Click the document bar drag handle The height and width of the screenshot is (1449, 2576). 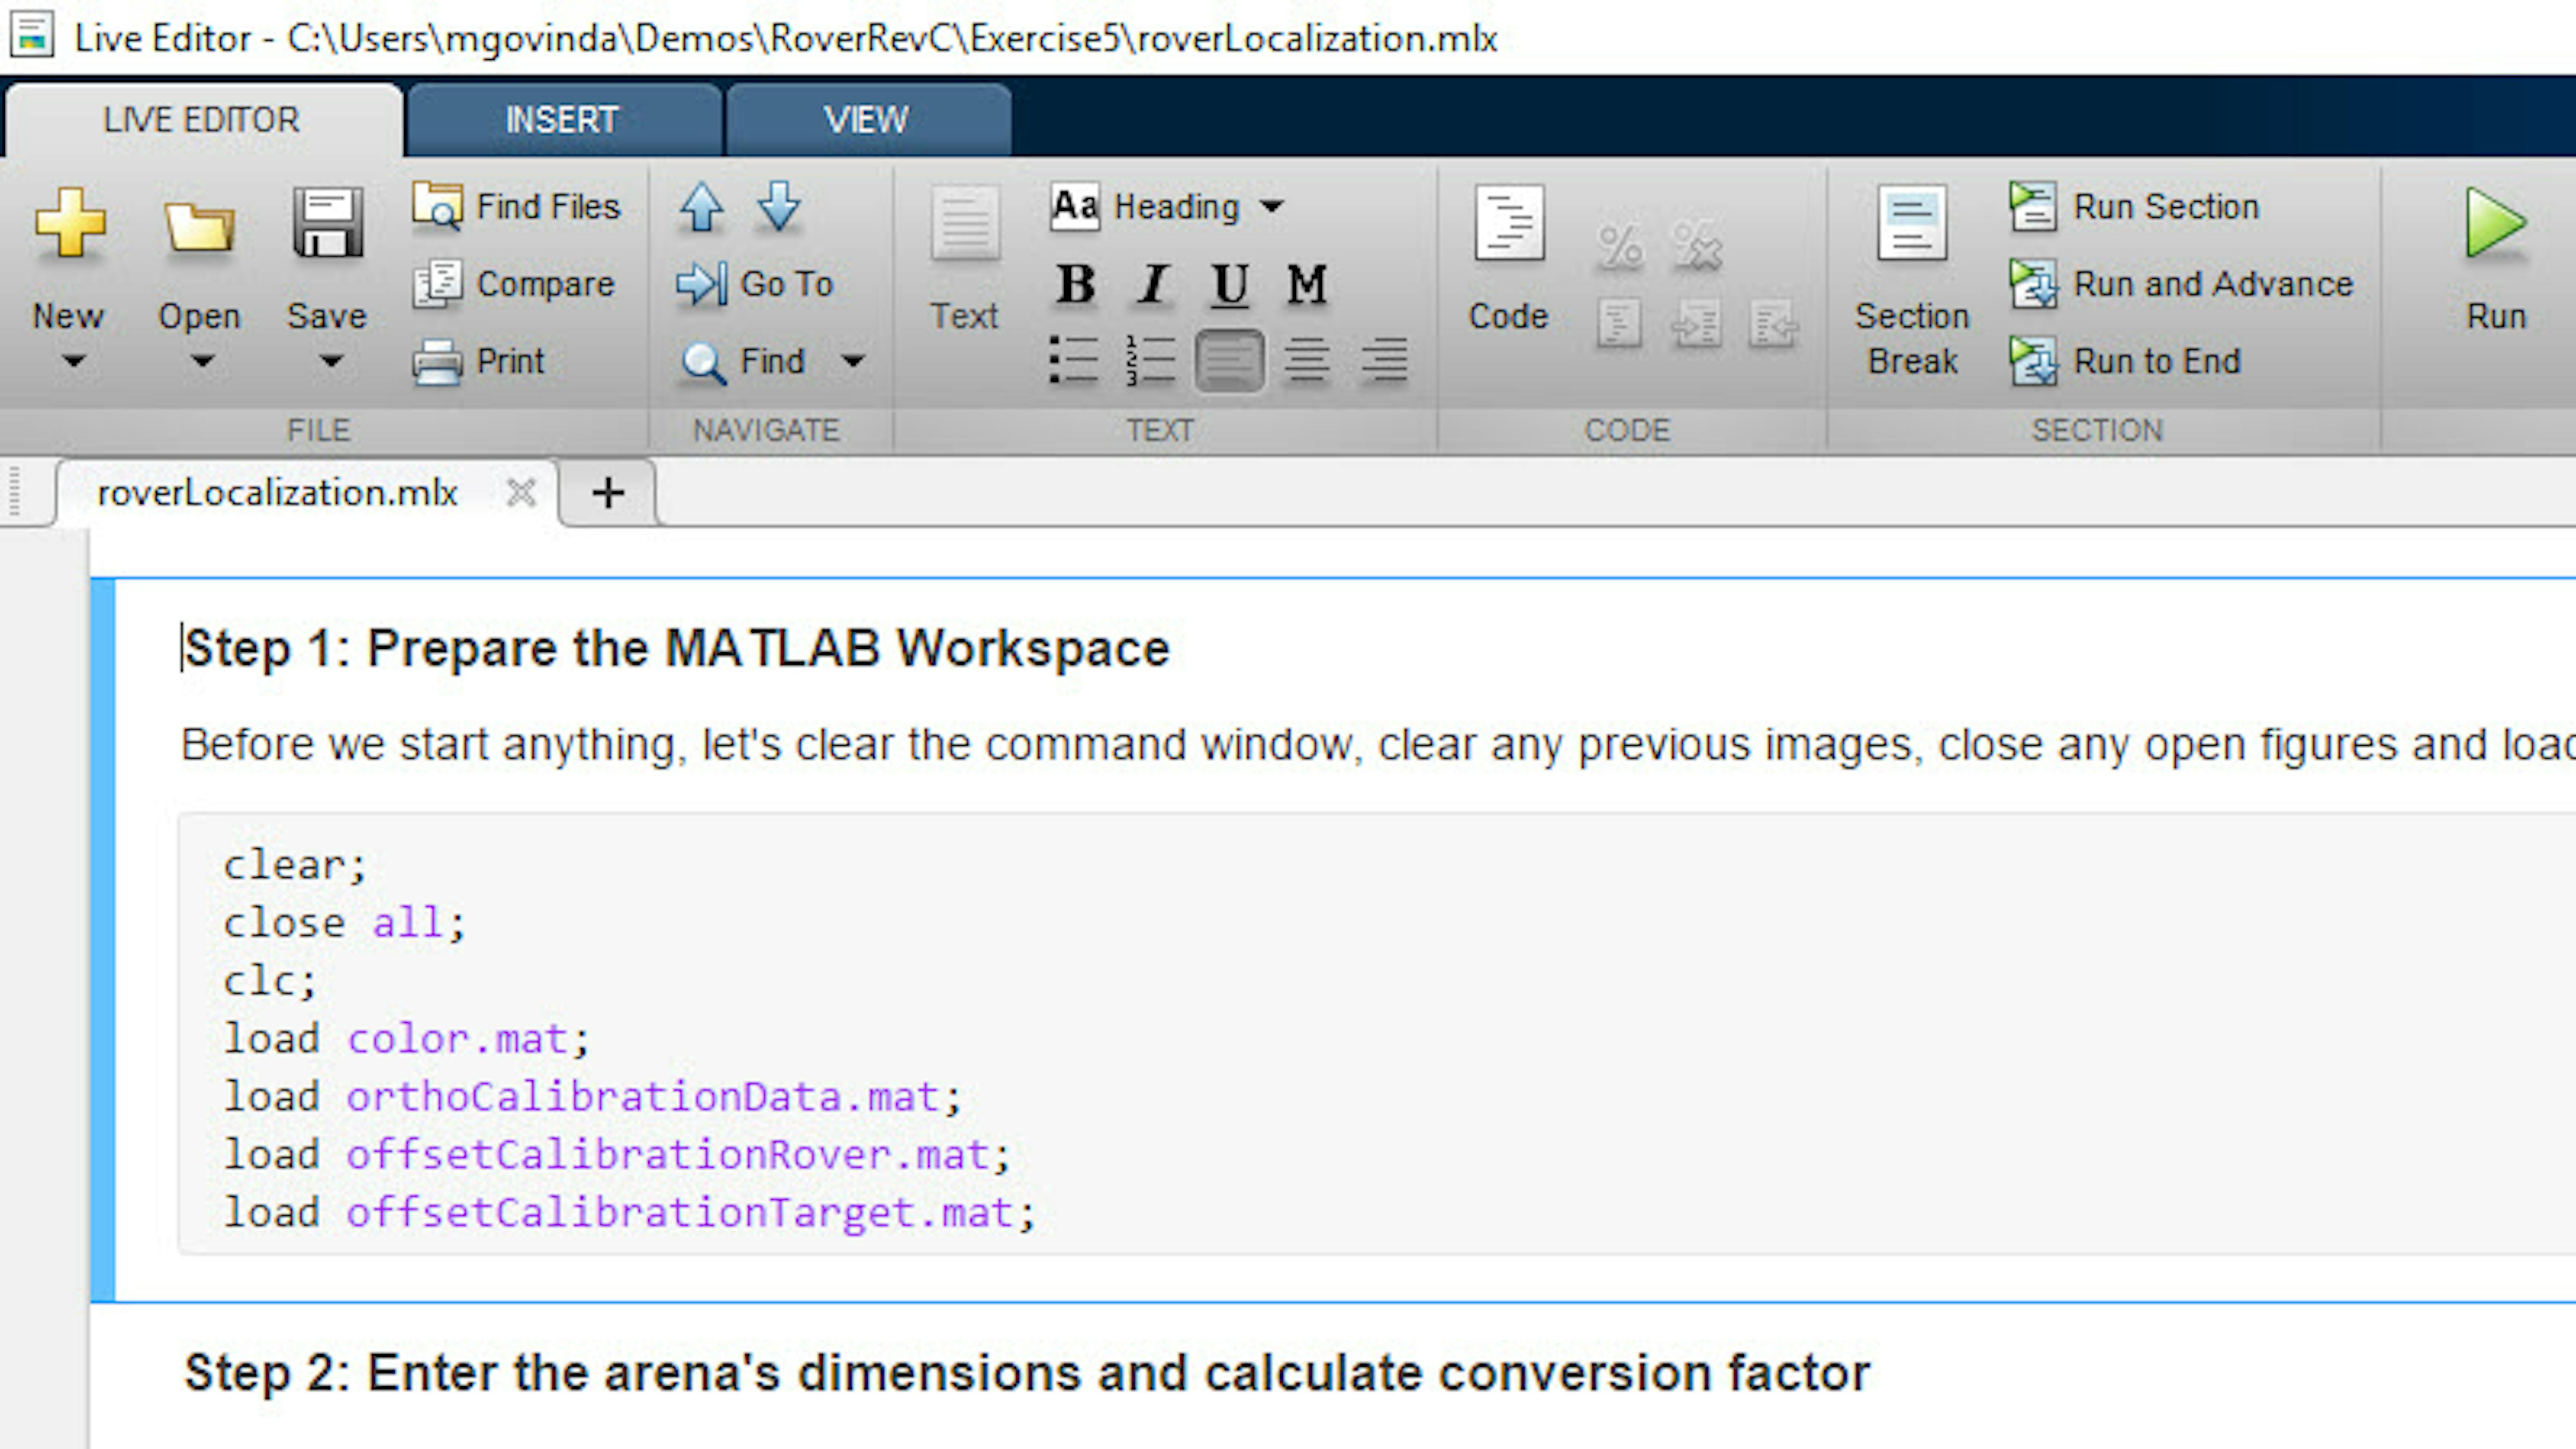click(x=15, y=491)
